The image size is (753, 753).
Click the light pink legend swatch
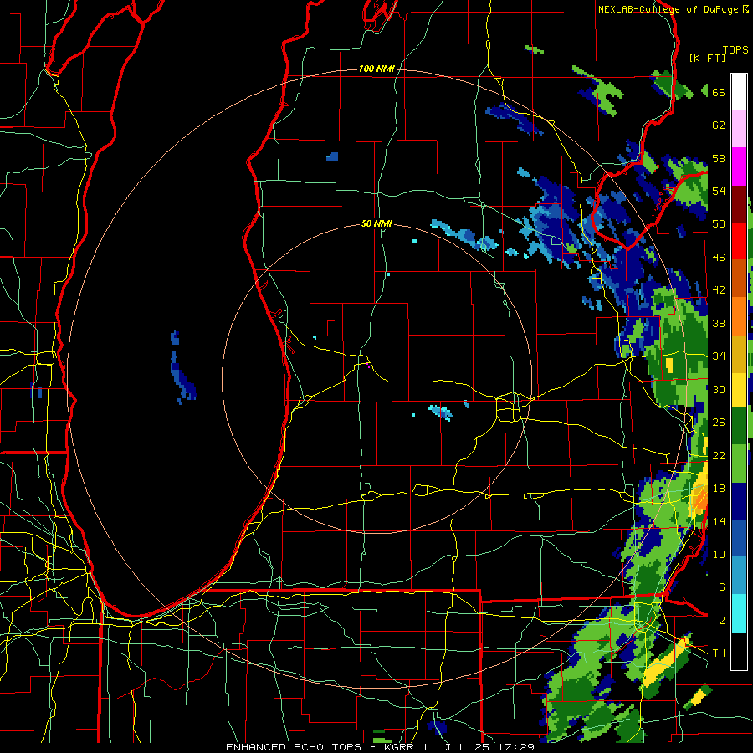739,129
